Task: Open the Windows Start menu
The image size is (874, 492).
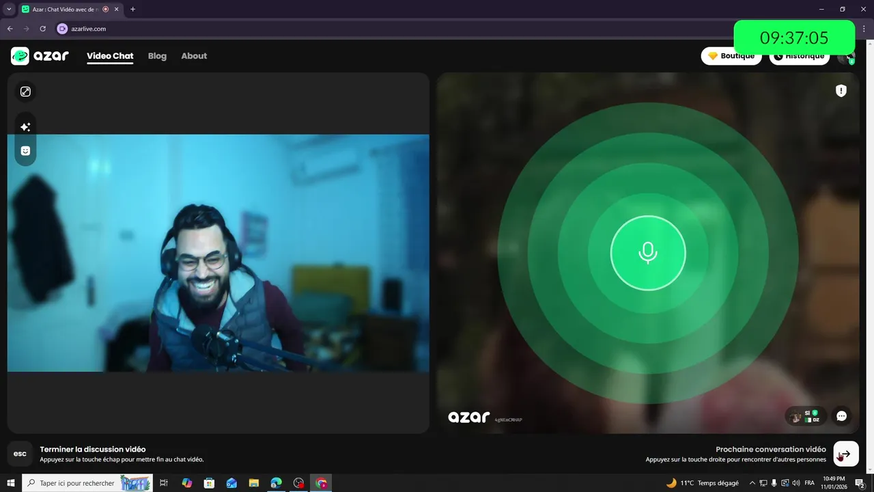Action: click(x=11, y=483)
